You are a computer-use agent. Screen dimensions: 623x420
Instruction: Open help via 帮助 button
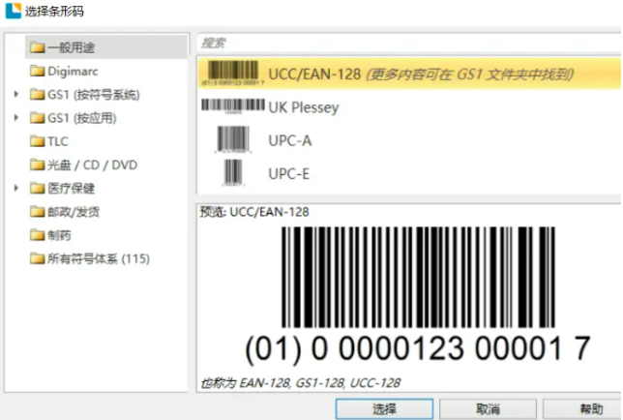584,409
